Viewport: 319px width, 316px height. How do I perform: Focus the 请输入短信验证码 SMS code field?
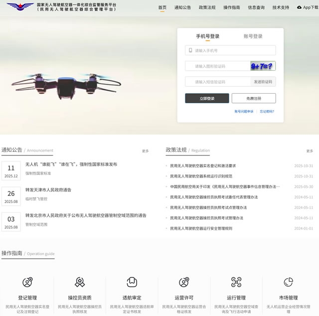218,82
